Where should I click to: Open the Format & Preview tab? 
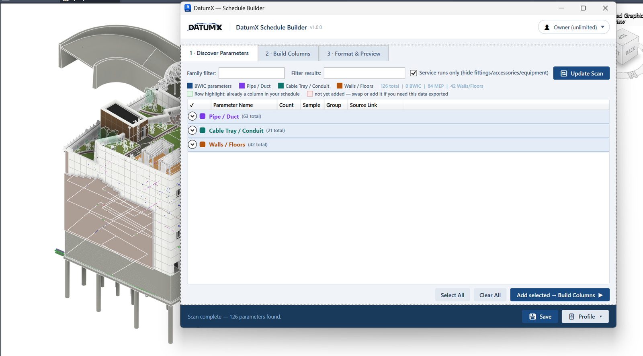point(354,54)
